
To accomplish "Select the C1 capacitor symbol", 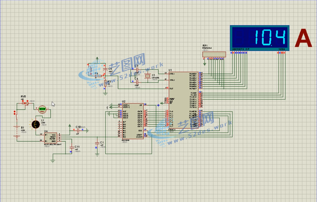I will [x=97, y=143].
